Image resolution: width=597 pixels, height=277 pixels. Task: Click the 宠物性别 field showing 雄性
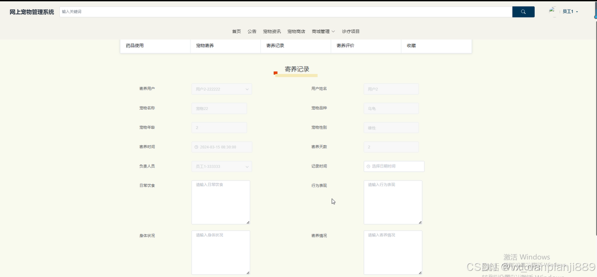391,128
